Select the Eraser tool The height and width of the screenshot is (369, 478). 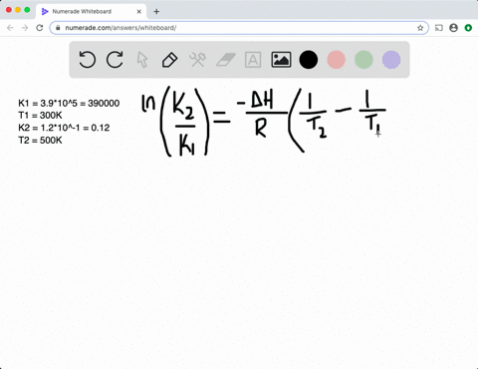(x=226, y=60)
